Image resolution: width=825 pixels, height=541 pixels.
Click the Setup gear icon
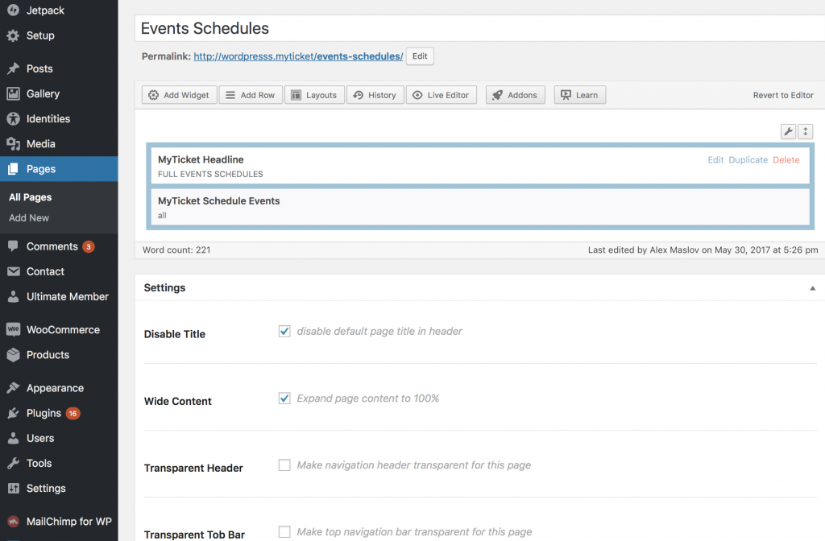[x=13, y=35]
